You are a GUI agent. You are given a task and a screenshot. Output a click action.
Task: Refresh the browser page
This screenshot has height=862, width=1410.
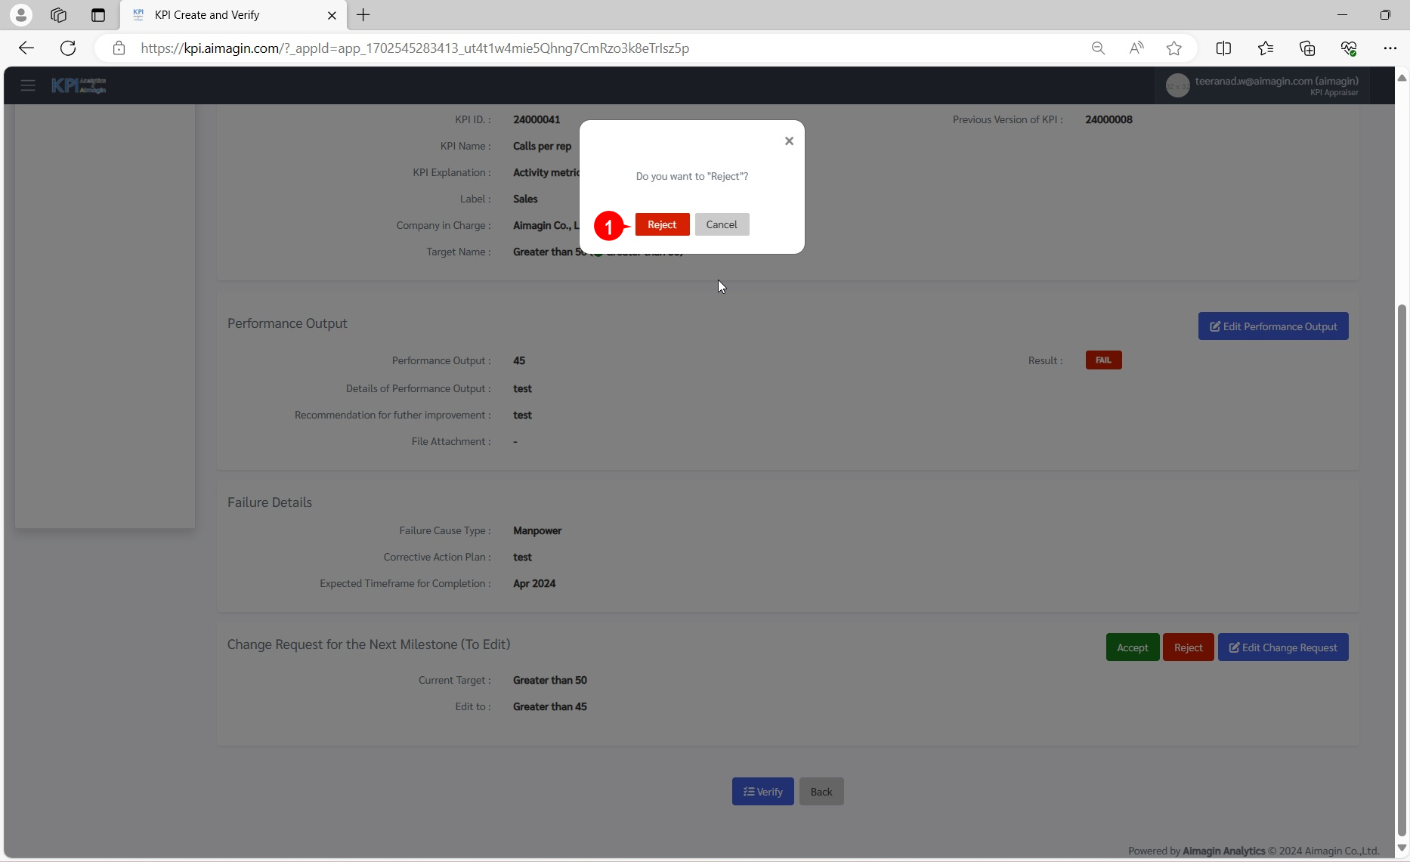coord(68,48)
